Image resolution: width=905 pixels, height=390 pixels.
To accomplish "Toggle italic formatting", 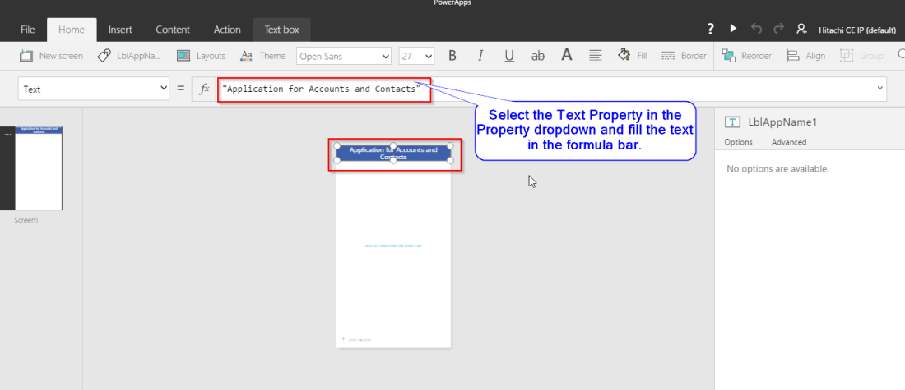I will click(x=480, y=56).
